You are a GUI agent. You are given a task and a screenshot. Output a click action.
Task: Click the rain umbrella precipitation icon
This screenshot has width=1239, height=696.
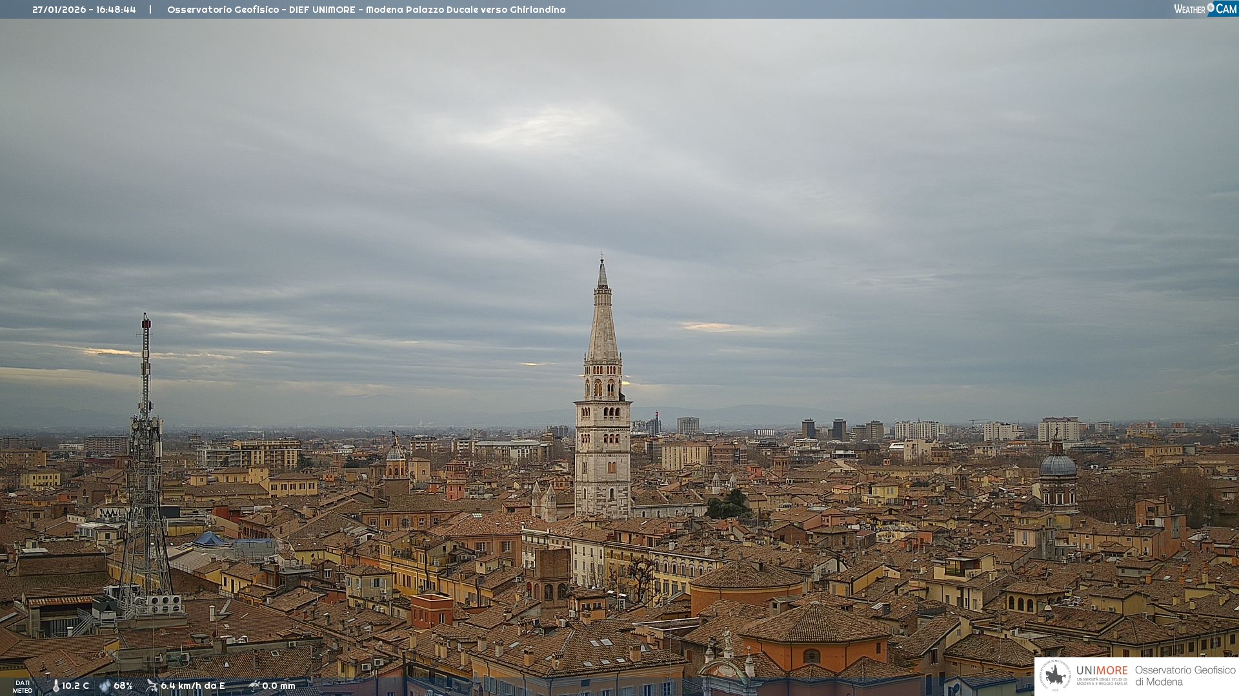254,686
